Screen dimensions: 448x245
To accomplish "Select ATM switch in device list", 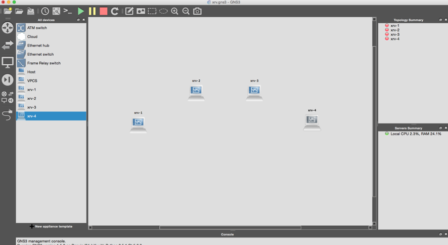I will tap(51, 28).
